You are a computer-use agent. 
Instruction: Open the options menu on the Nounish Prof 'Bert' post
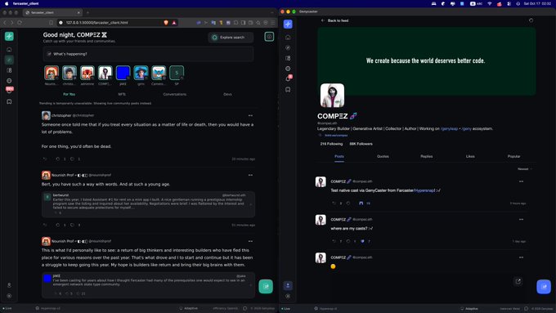coord(250,175)
